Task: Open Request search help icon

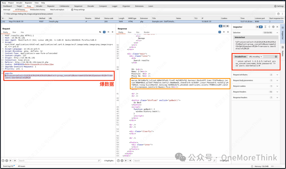Action: [x=3, y=161]
